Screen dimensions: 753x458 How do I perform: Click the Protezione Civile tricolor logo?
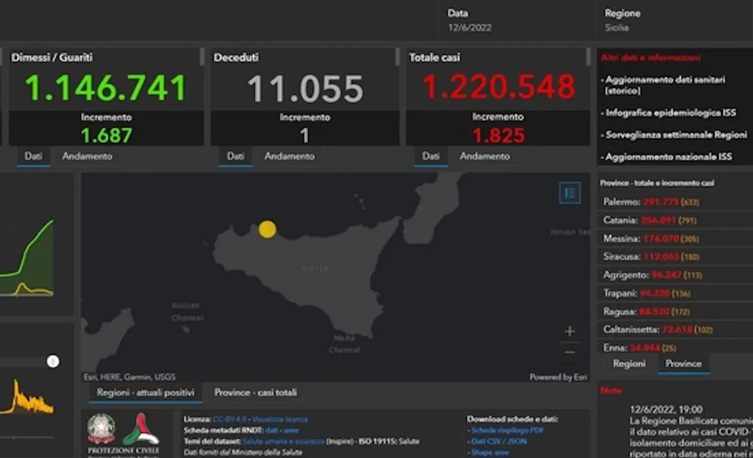click(141, 429)
